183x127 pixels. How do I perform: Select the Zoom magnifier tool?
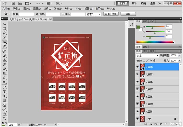[x=4, y=119]
